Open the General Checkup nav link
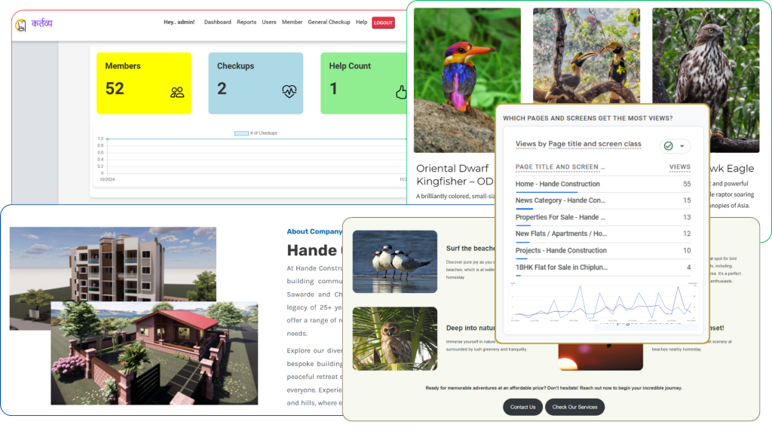This screenshot has height=434, width=772. click(329, 23)
